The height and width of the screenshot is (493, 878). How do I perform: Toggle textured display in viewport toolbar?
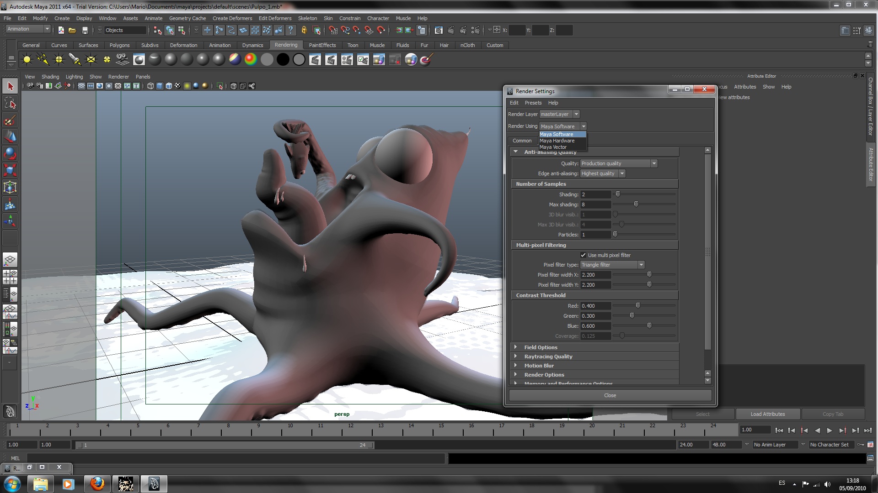177,86
